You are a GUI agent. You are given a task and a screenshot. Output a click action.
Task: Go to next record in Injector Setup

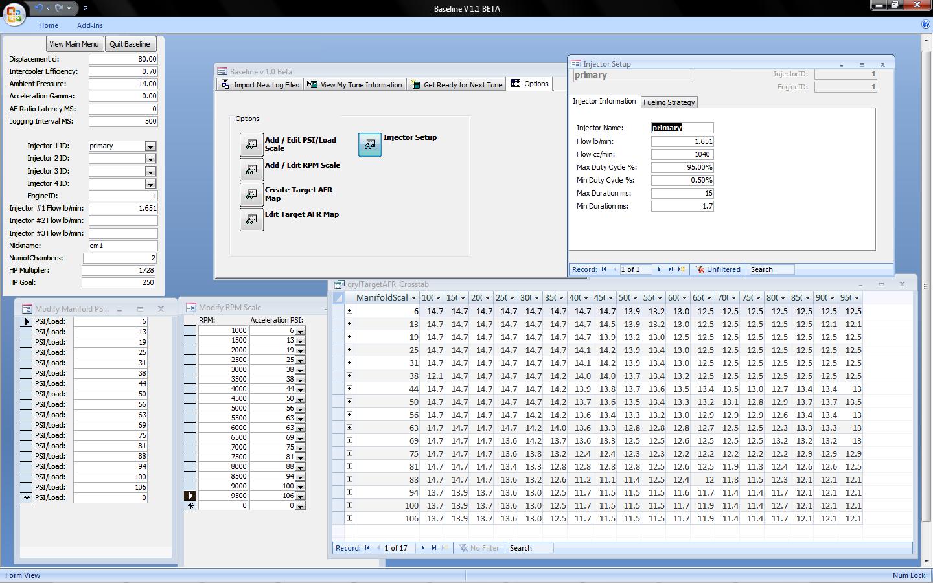pyautogui.click(x=660, y=269)
